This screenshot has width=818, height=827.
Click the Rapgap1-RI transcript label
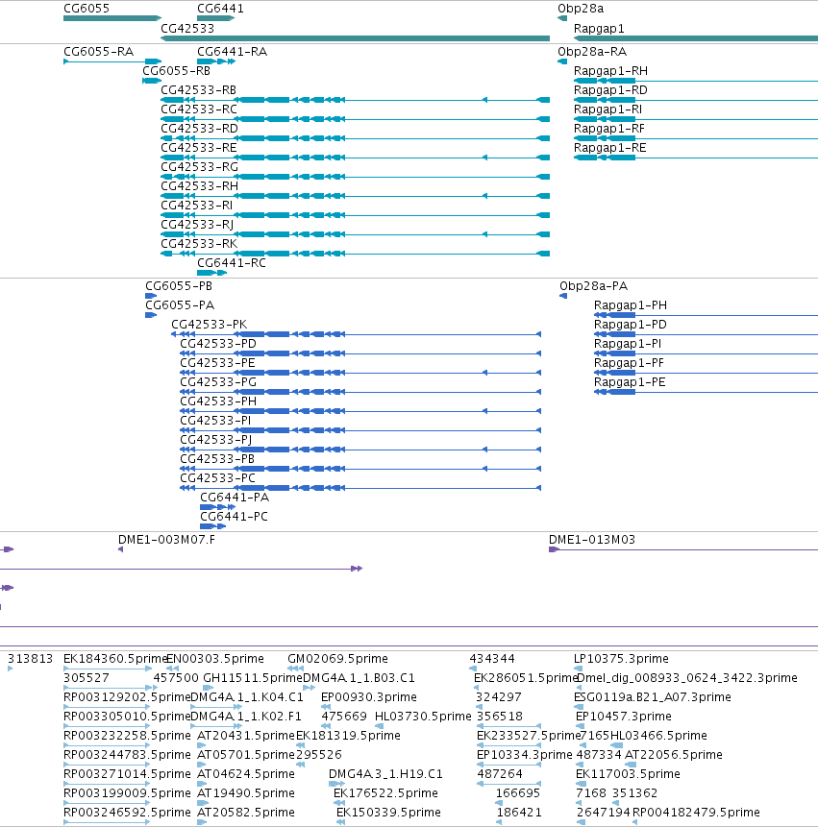(607, 109)
